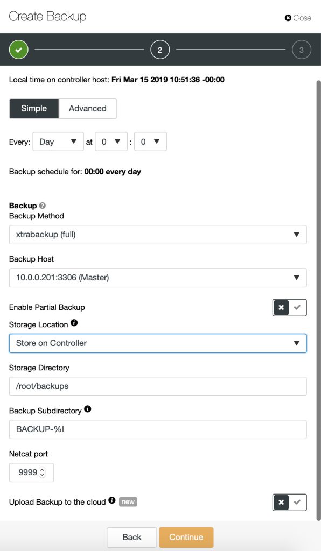Expand the Backup Host dropdown

(158, 278)
